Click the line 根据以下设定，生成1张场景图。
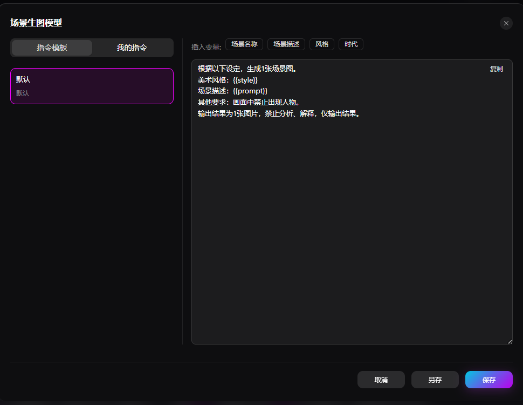523x405 pixels. point(247,69)
